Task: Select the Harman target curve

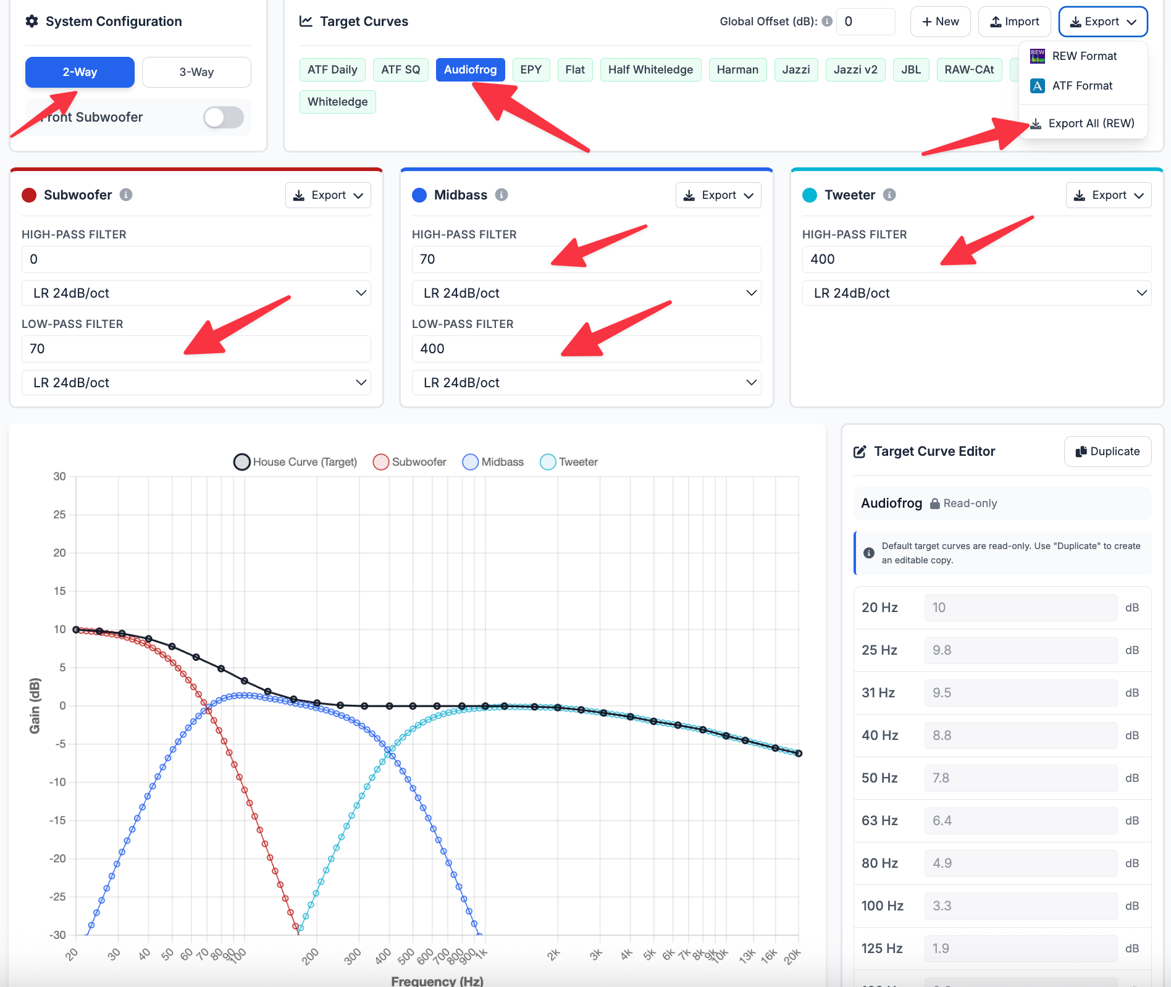Action: coord(737,70)
